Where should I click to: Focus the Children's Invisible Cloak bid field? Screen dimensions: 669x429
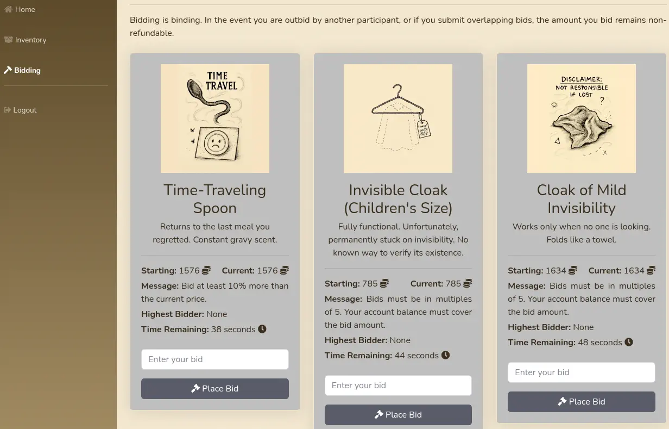tap(398, 386)
